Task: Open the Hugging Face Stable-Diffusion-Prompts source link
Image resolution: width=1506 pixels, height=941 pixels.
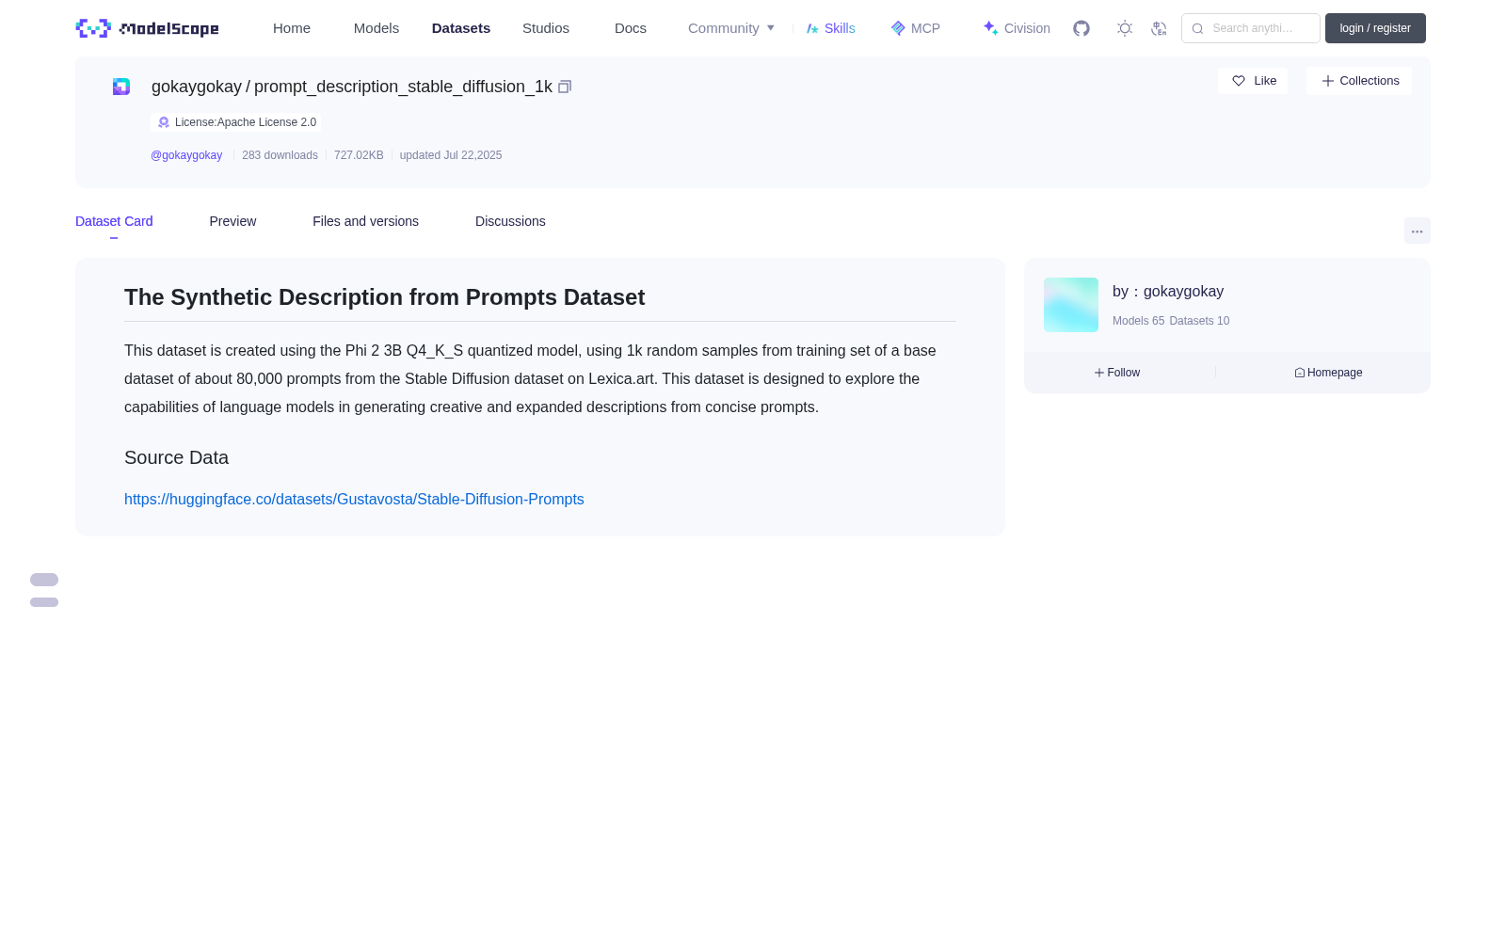Action: tap(354, 499)
